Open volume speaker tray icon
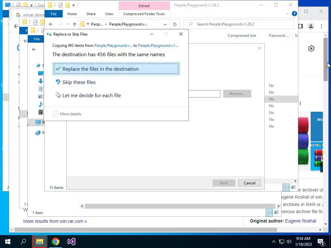331x248 pixels. (289, 242)
